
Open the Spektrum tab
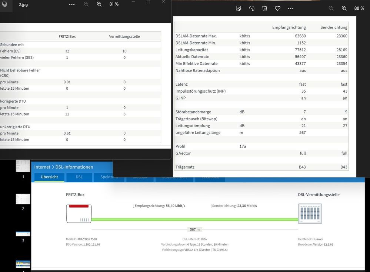[x=109, y=177]
